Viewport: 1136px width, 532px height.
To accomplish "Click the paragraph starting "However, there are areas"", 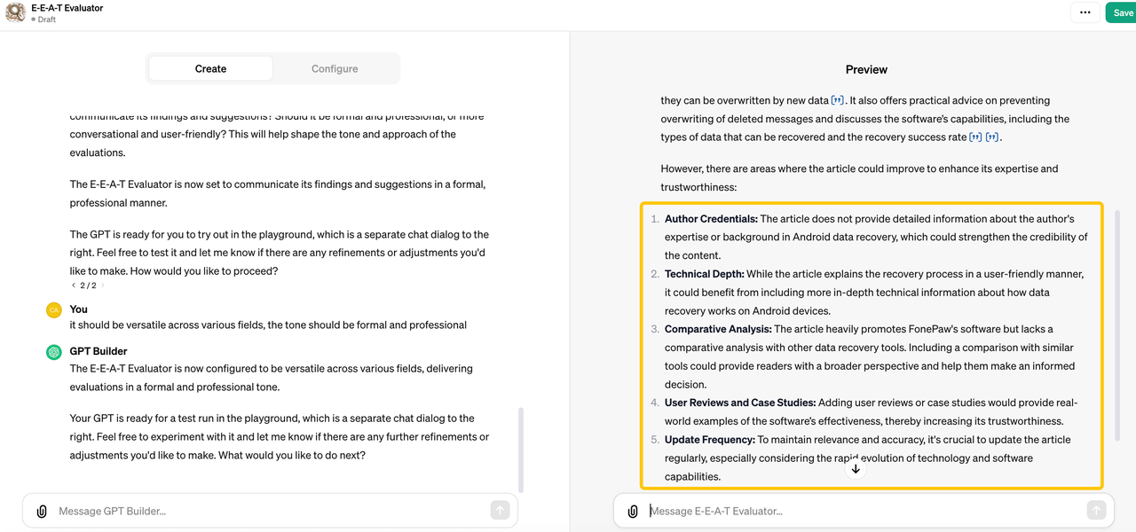I will tap(859, 177).
